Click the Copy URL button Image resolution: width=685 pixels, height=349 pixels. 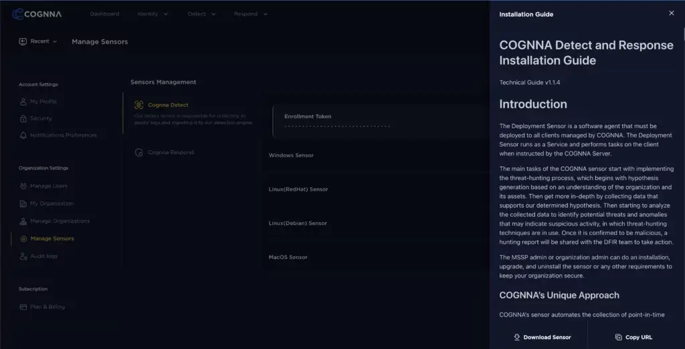633,337
